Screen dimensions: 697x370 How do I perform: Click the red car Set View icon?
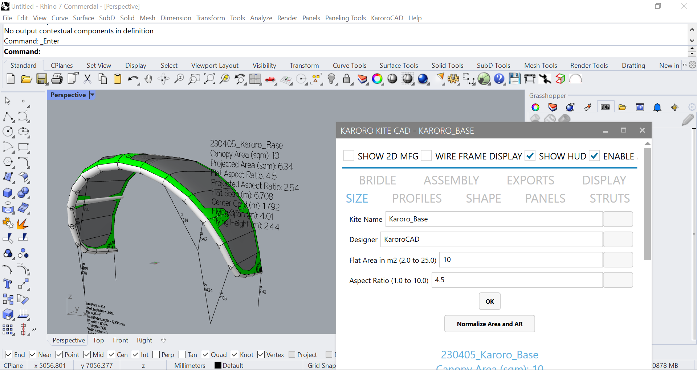pos(270,79)
